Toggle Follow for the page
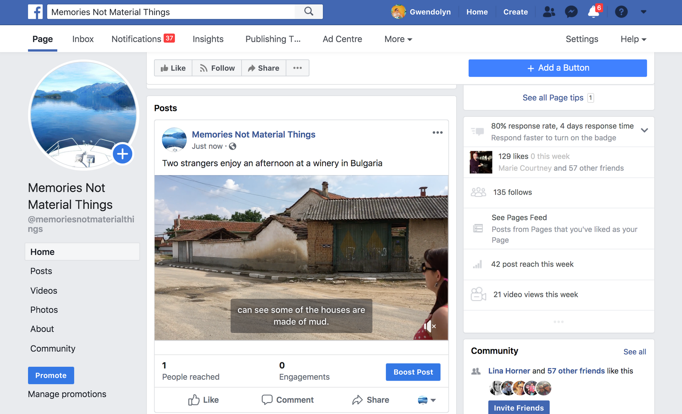The height and width of the screenshot is (414, 682). tap(217, 68)
